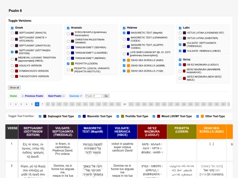This screenshot has height=178, width=238.
Task: Select psalm 7 in pagination
Action: (x=42, y=104)
